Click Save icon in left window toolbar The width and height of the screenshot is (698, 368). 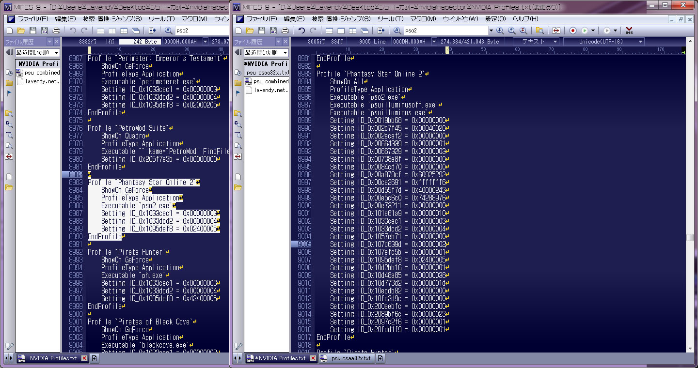tap(33, 31)
